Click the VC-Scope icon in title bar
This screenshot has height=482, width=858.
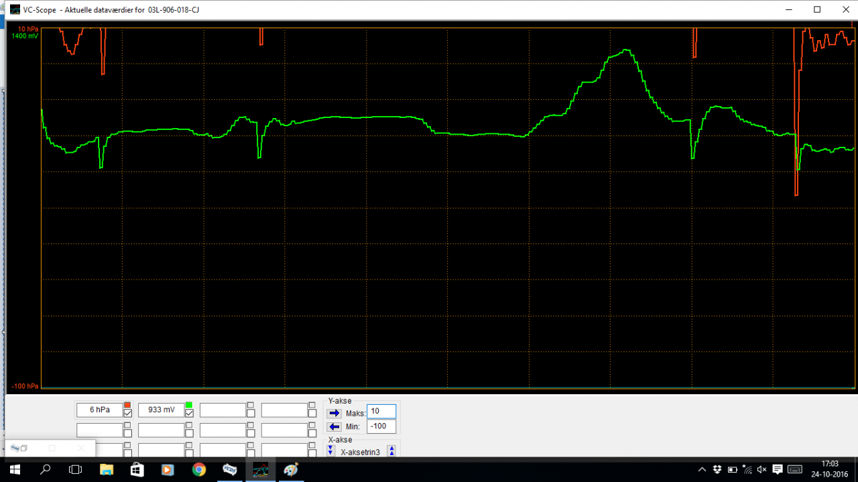tap(15, 9)
